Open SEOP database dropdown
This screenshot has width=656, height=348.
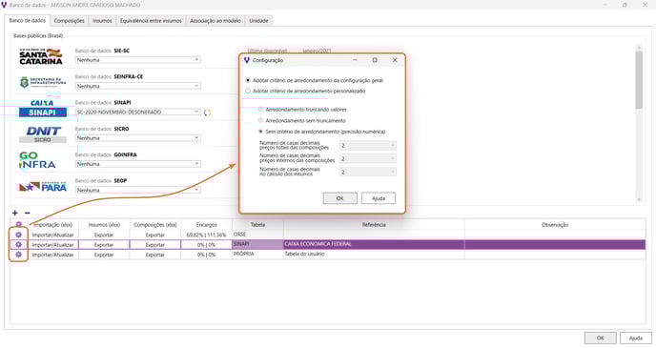[138, 190]
